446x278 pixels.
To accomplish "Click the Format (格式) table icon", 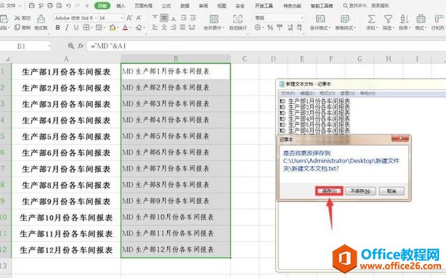I will (x=421, y=19).
